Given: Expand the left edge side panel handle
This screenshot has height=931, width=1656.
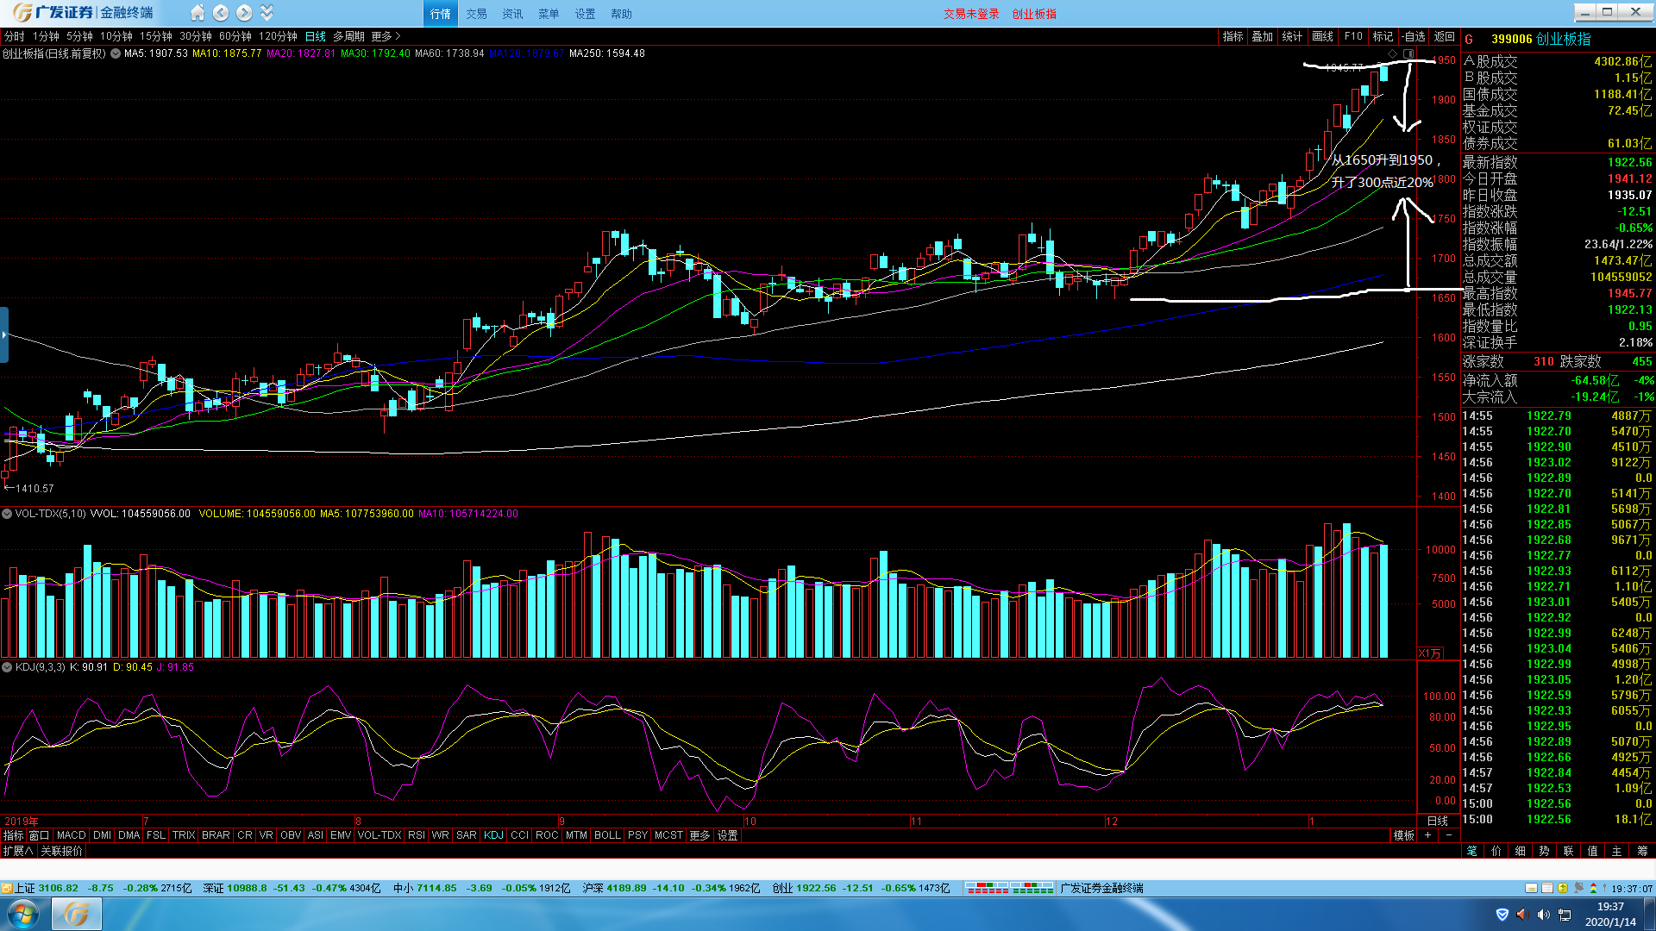Looking at the screenshot, I should click(x=4, y=334).
